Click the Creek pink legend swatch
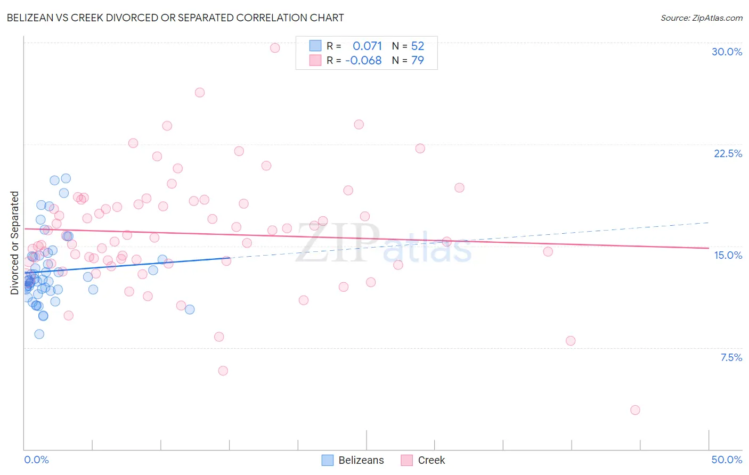This screenshot has width=749, height=475. point(407,460)
